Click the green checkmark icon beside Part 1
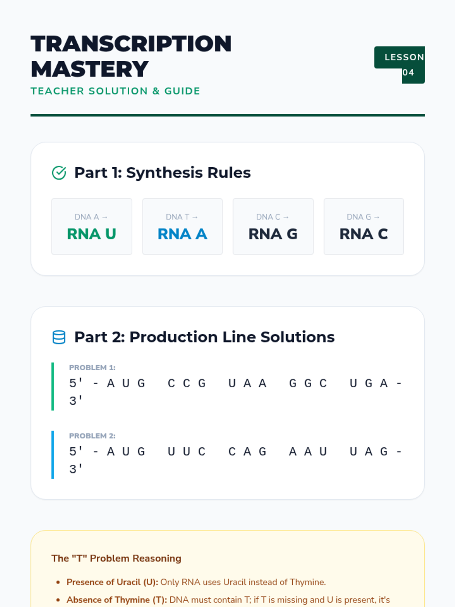 [59, 173]
